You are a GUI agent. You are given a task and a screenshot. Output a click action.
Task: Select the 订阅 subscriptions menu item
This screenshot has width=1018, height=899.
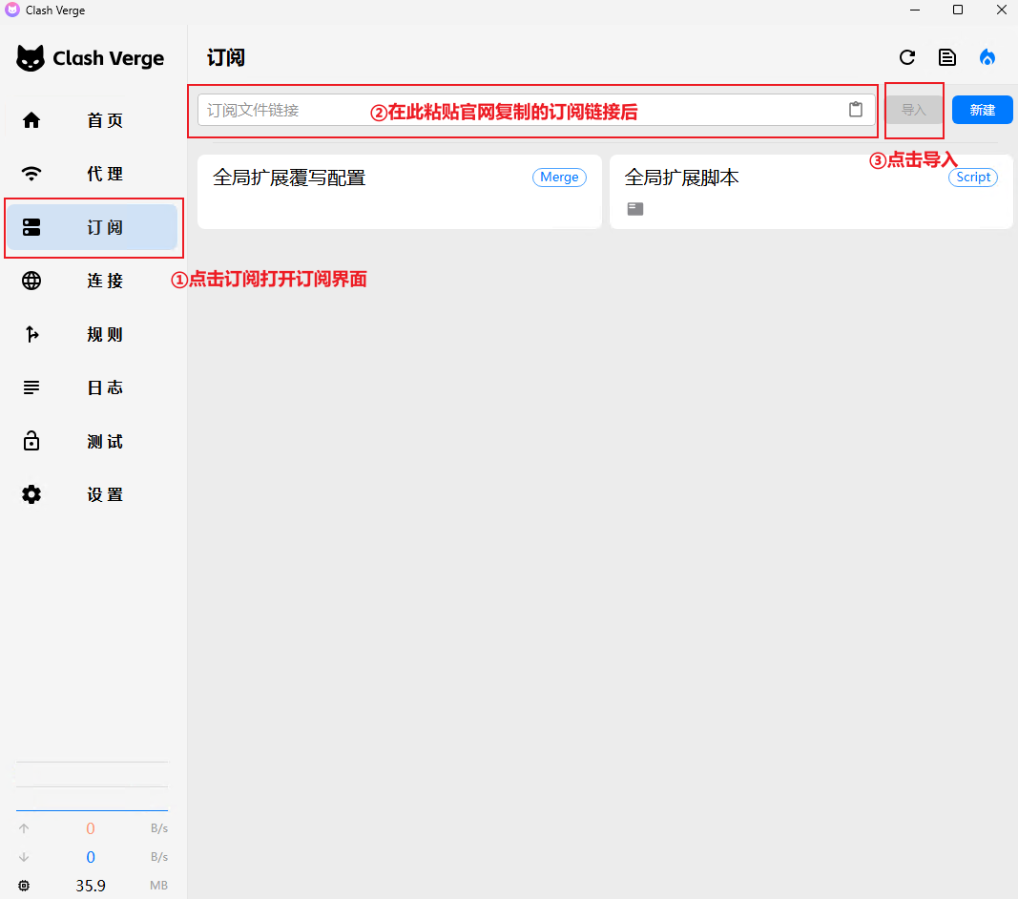tap(91, 227)
